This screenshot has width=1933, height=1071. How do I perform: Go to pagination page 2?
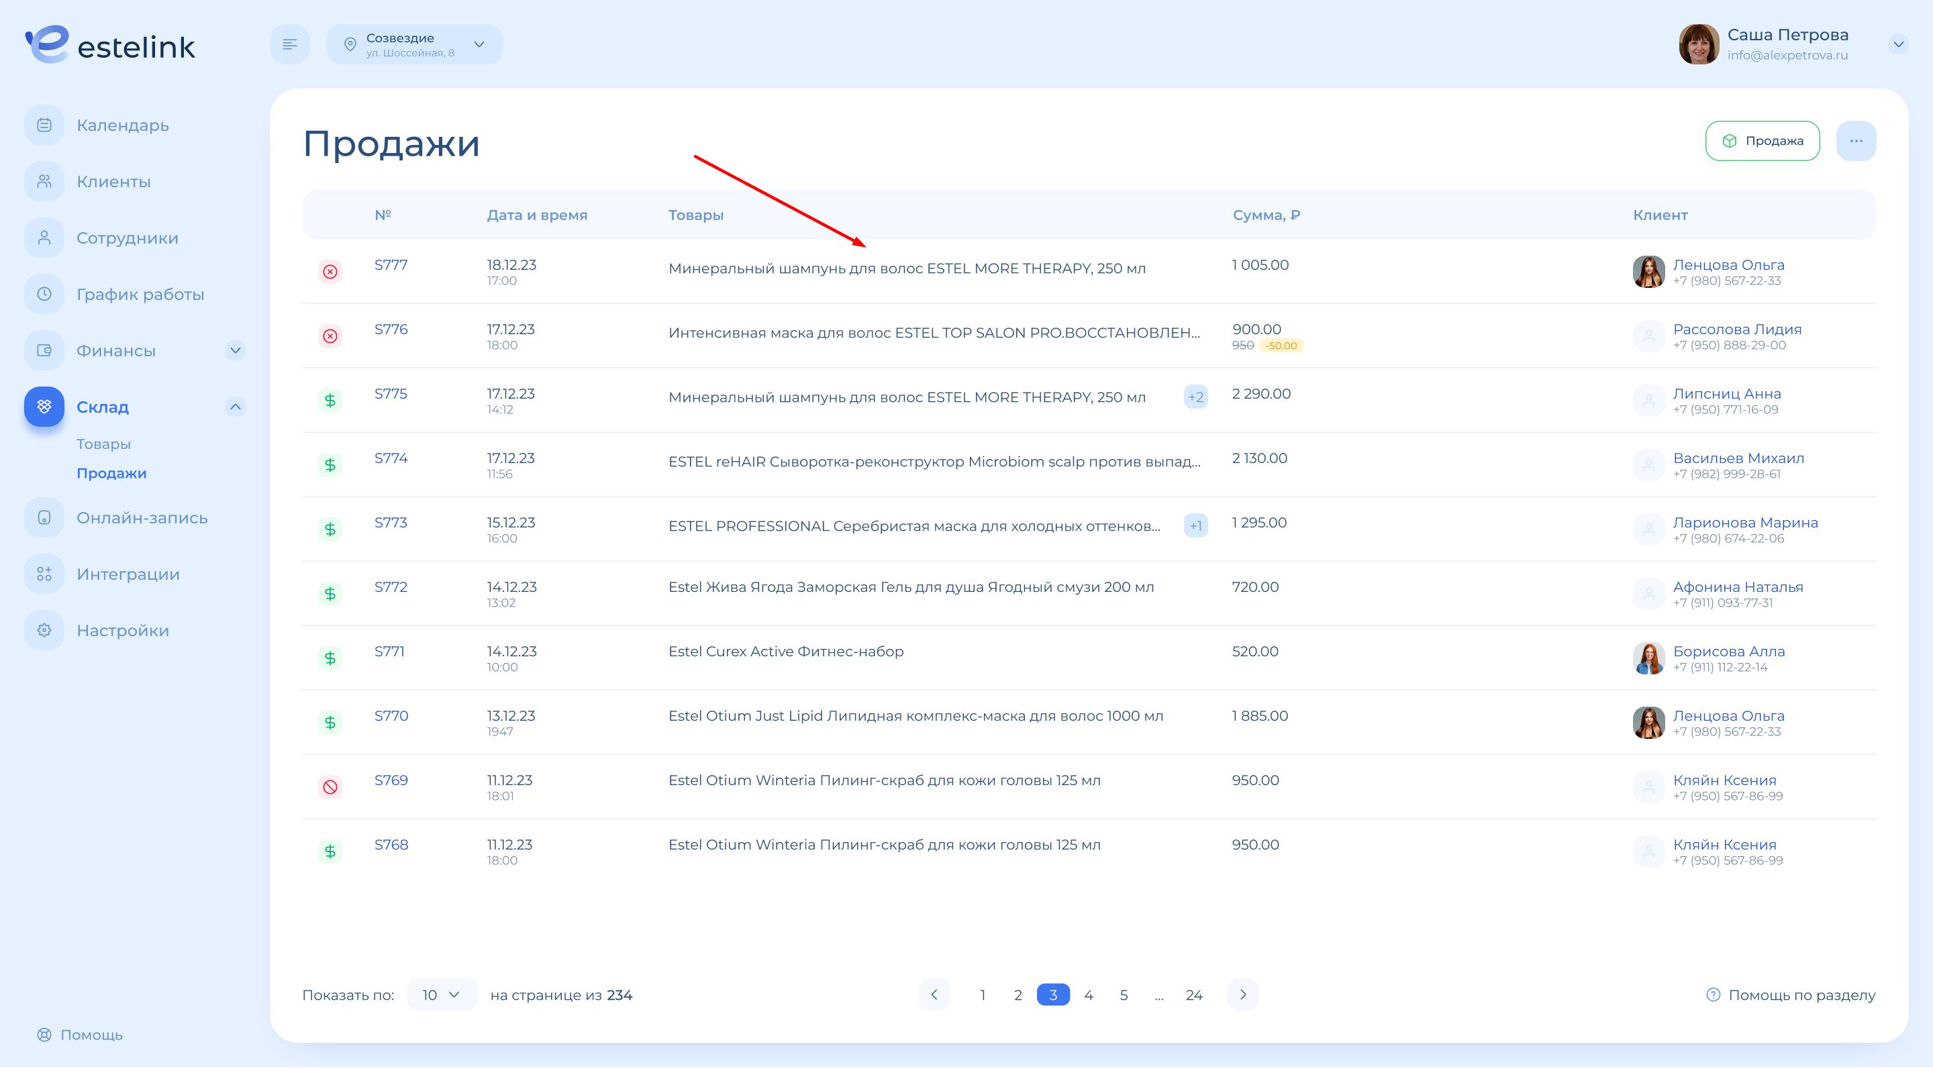click(x=1018, y=995)
